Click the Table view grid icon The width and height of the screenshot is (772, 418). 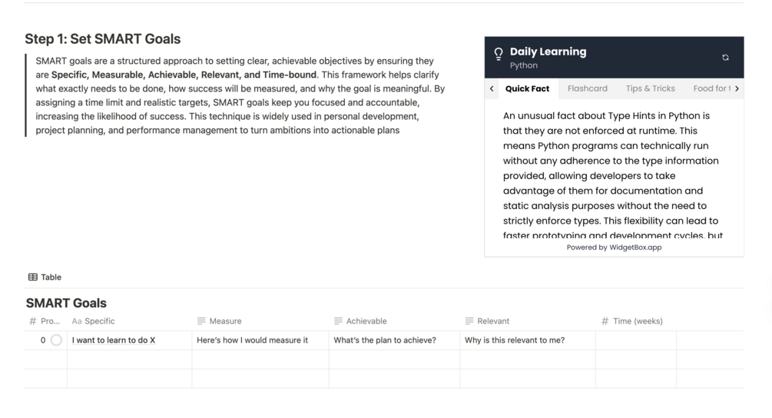[x=32, y=277]
